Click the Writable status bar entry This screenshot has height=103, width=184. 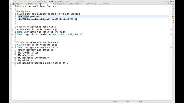[115, 102]
